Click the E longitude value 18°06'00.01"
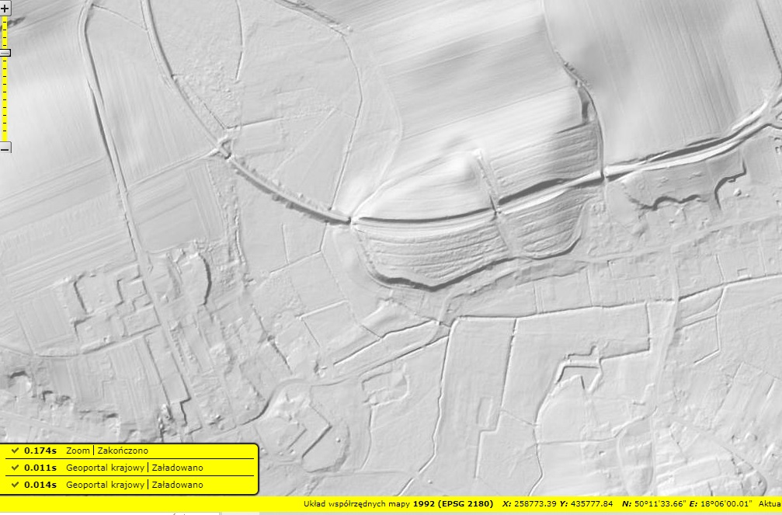The height and width of the screenshot is (515, 782). click(x=726, y=504)
